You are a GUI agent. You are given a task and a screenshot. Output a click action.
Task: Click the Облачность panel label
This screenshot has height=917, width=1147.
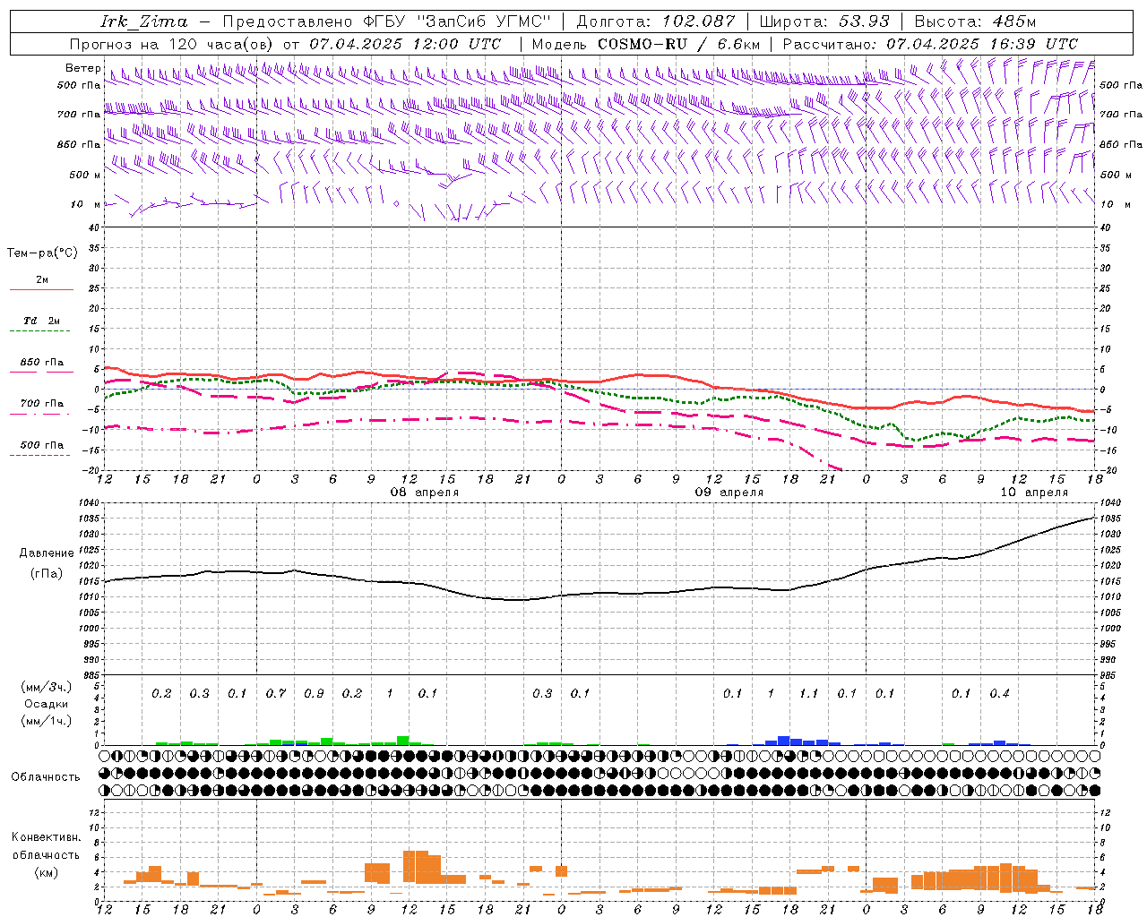46,777
